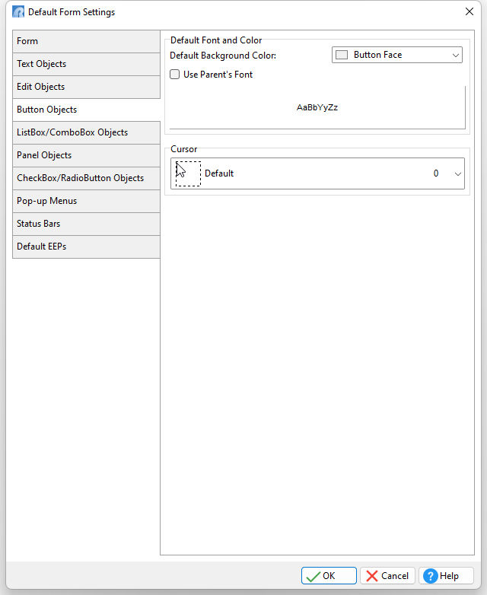Click the cursor value 0 text
Image resolution: width=487 pixels, height=595 pixels.
(x=436, y=173)
